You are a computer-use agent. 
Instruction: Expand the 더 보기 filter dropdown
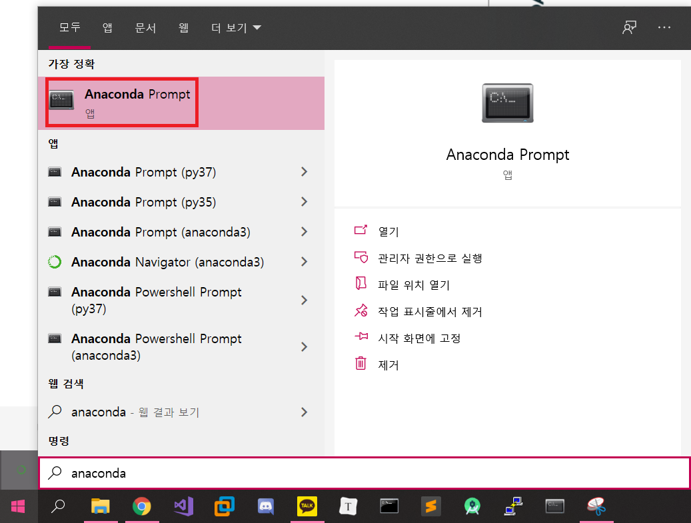(x=236, y=28)
